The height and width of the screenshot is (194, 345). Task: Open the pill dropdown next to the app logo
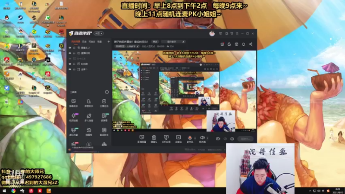(99, 34)
